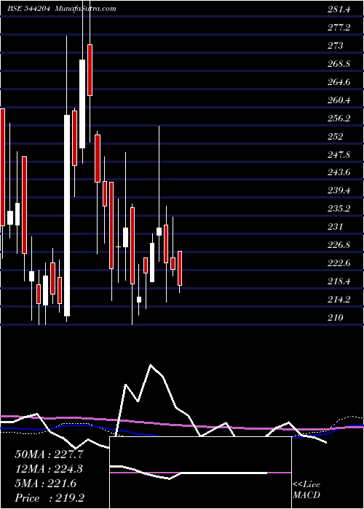Click the 277.2 price axis label
This screenshot has height=509, width=364.
[339, 28]
